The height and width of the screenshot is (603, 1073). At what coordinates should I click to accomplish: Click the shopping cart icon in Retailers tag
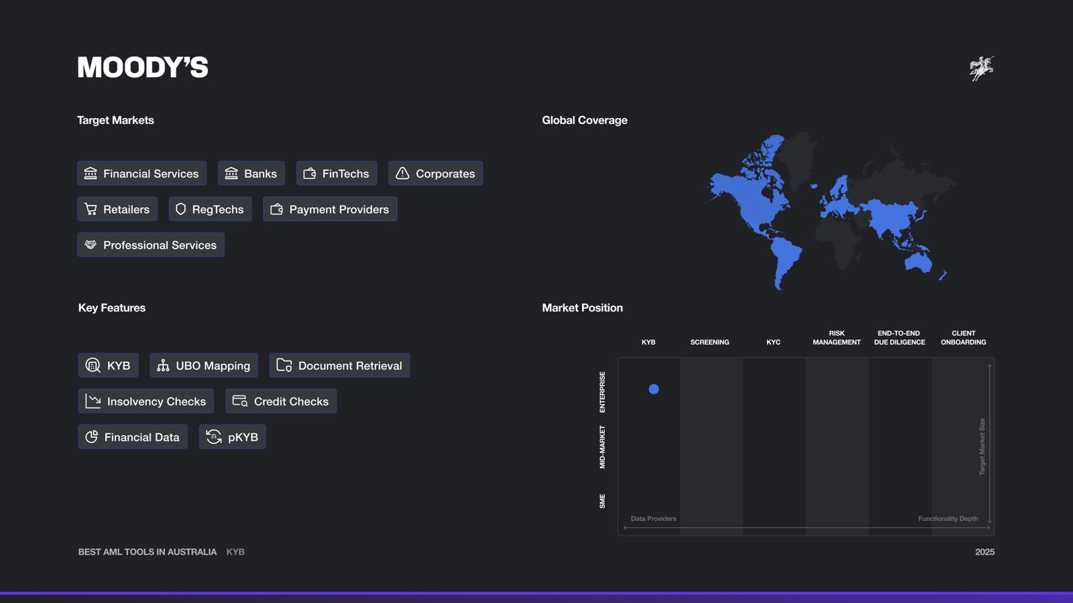[x=91, y=209]
